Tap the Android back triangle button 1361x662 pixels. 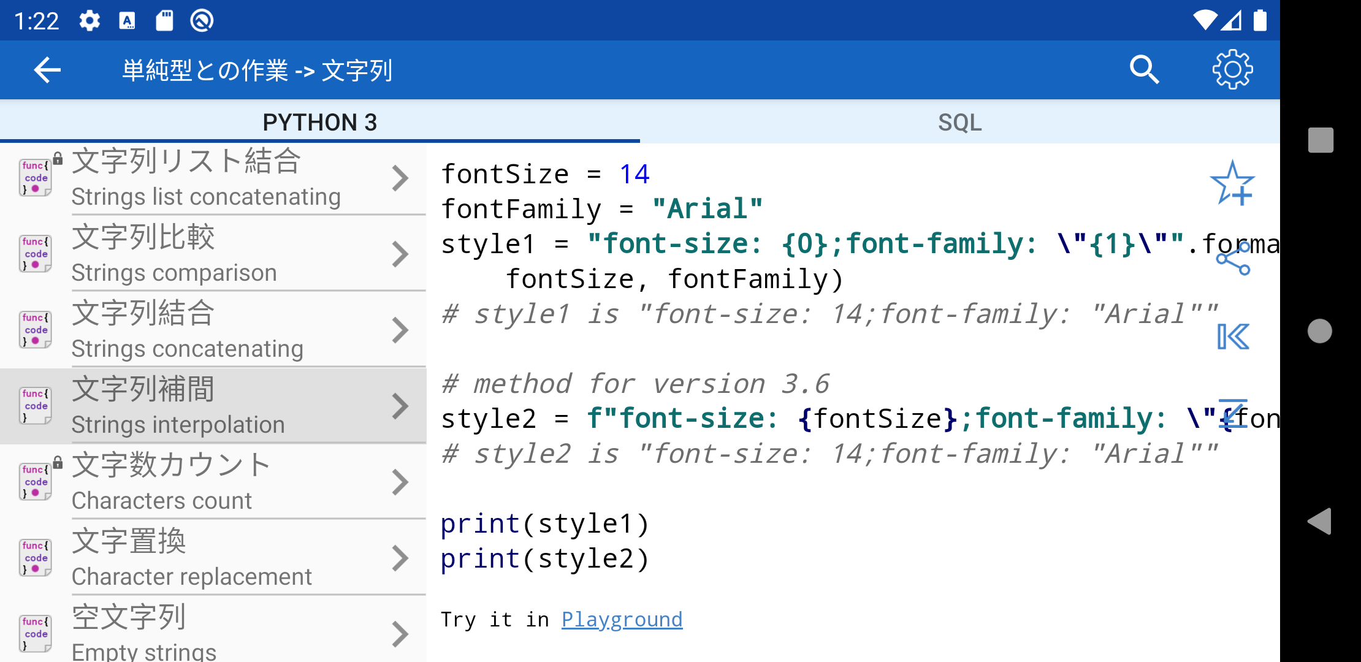[1320, 522]
